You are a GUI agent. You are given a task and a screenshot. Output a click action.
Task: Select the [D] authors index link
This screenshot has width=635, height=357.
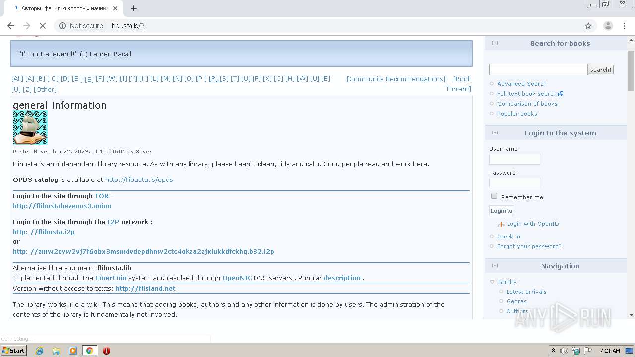(x=65, y=79)
